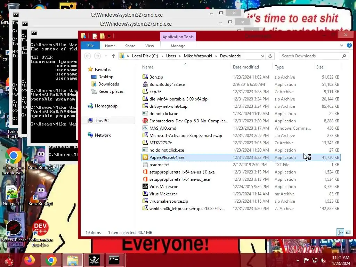Screen dimensions: 356x267
Task: Sort files by Name column header
Action: 186,67
